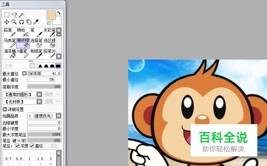This screenshot has width=267, height=166.
Task: Select the sharpest peak brush edge shape
Action: point(40,66)
